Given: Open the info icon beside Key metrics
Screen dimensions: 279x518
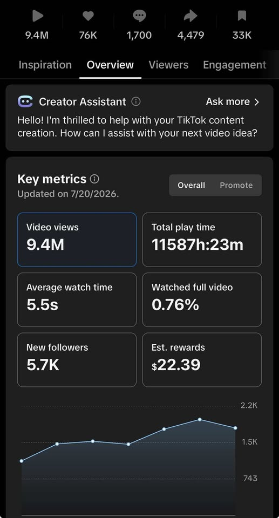Looking at the screenshot, I should [x=94, y=179].
